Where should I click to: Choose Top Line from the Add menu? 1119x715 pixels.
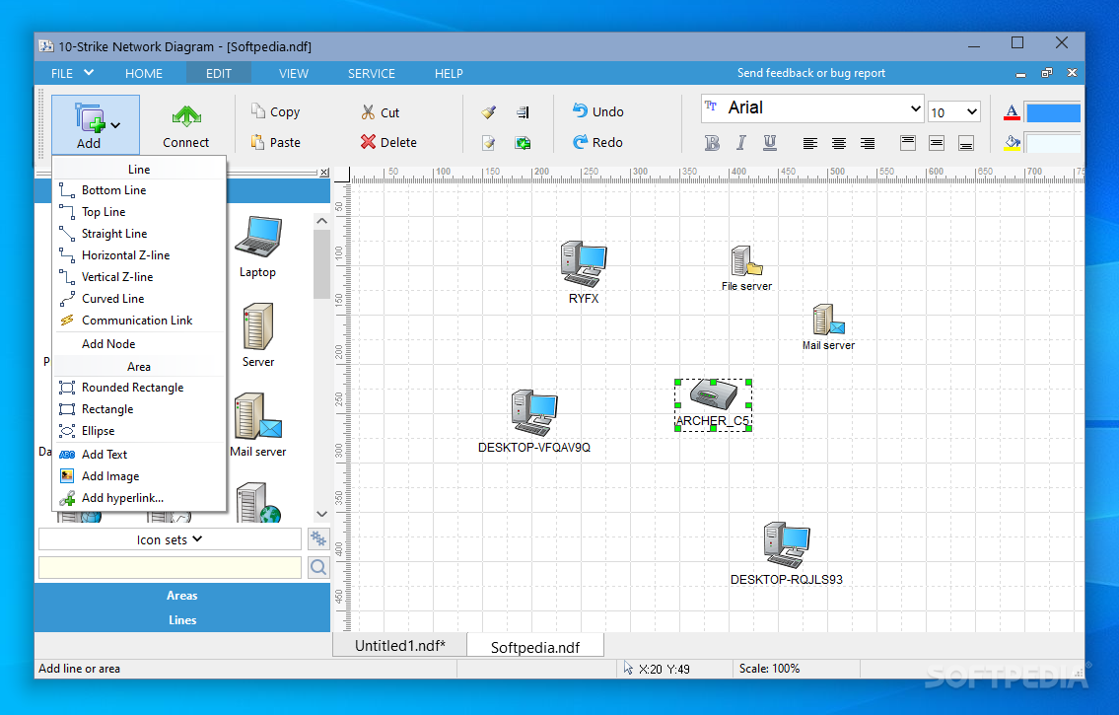139,212
